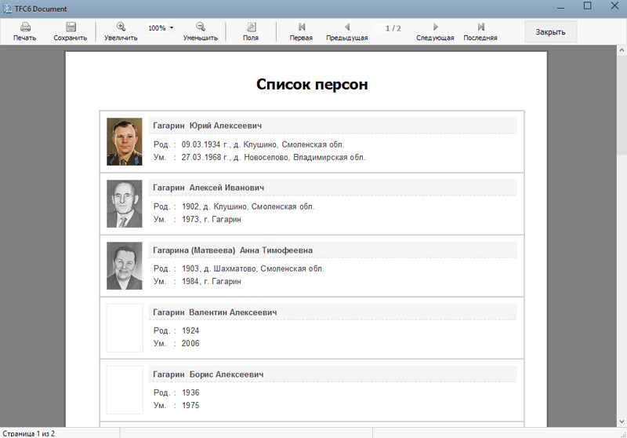Viewport: 627px width, 438px height.
Task: Zoom out with the Уменьшить magnifier
Action: click(201, 27)
